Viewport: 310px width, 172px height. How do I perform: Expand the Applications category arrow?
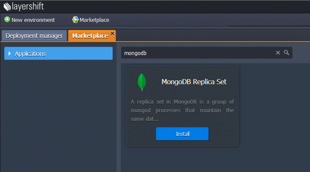coord(9,54)
